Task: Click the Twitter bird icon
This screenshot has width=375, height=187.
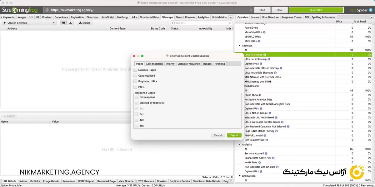Action: pyautogui.click(x=371, y=10)
